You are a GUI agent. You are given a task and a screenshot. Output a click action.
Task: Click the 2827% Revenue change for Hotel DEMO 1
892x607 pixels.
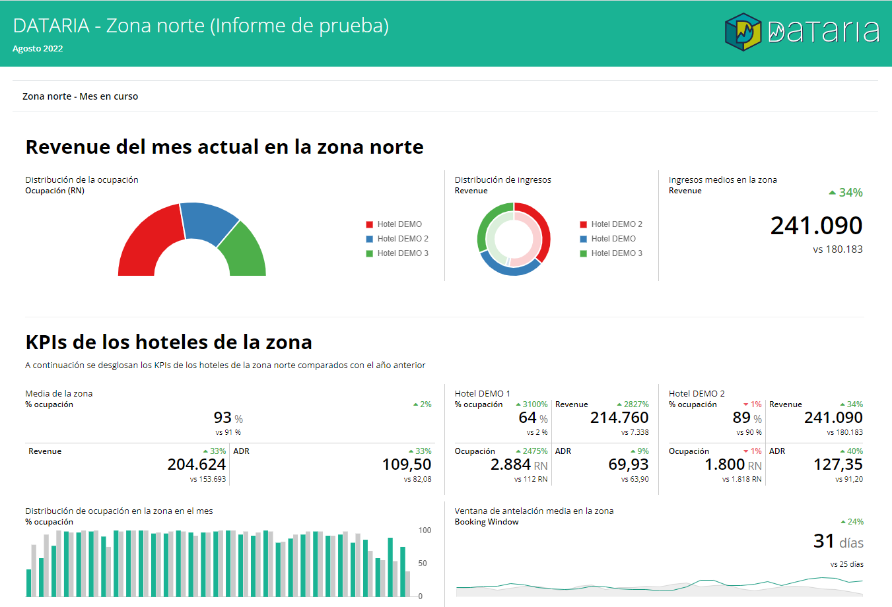pos(633,404)
